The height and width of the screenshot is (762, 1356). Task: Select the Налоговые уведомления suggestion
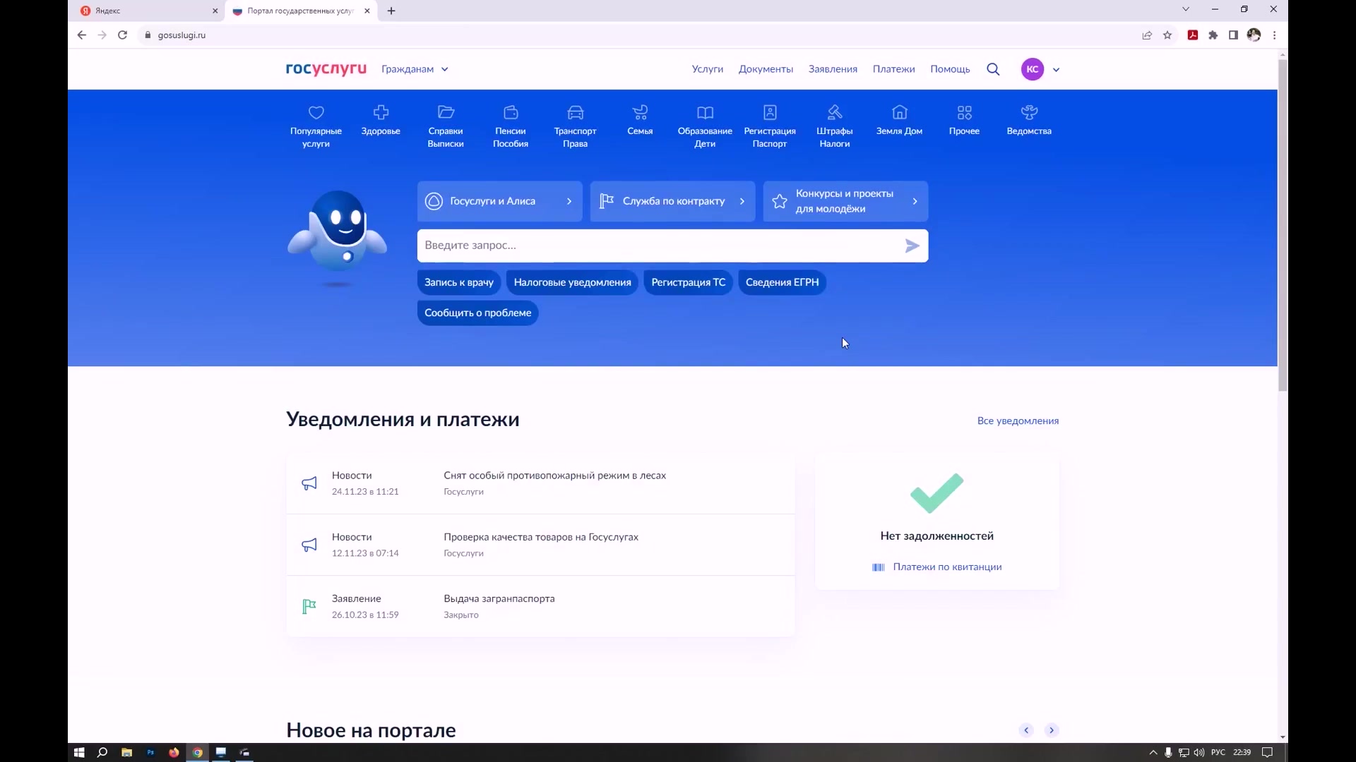coord(572,282)
